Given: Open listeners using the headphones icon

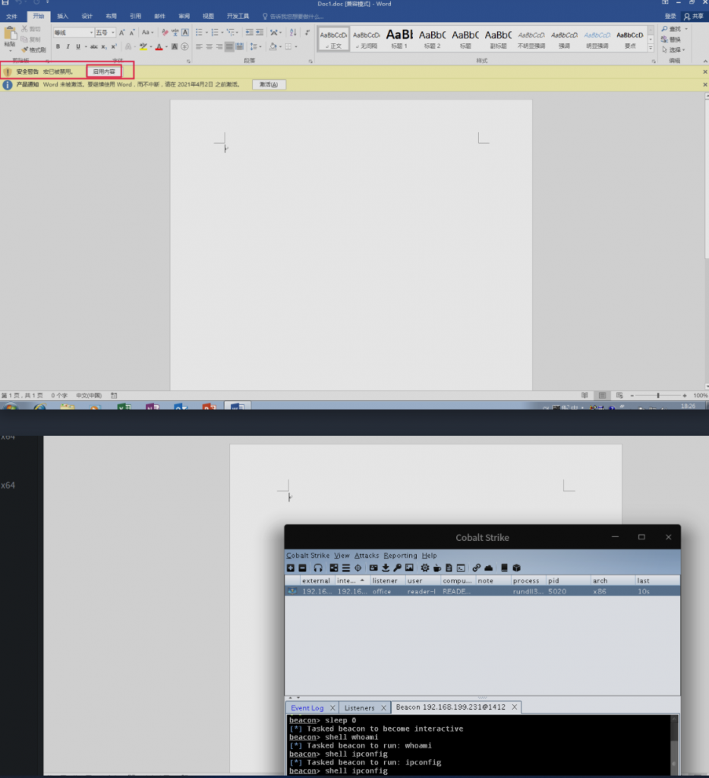Looking at the screenshot, I should (x=318, y=568).
